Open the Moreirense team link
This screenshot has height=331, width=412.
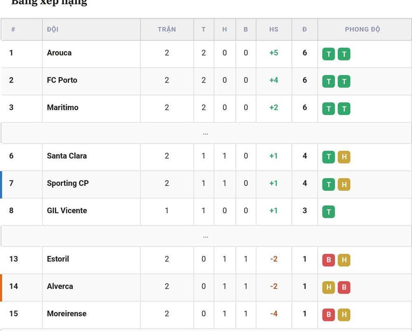click(x=67, y=314)
